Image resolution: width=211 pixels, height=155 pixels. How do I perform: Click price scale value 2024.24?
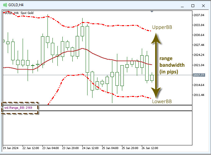[199, 55]
